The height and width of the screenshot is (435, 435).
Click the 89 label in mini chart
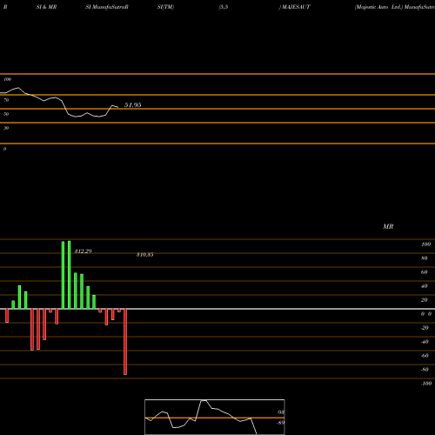[x=281, y=423]
